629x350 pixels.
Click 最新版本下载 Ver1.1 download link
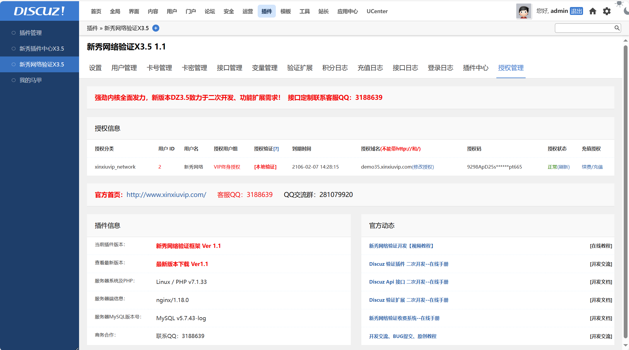182,264
